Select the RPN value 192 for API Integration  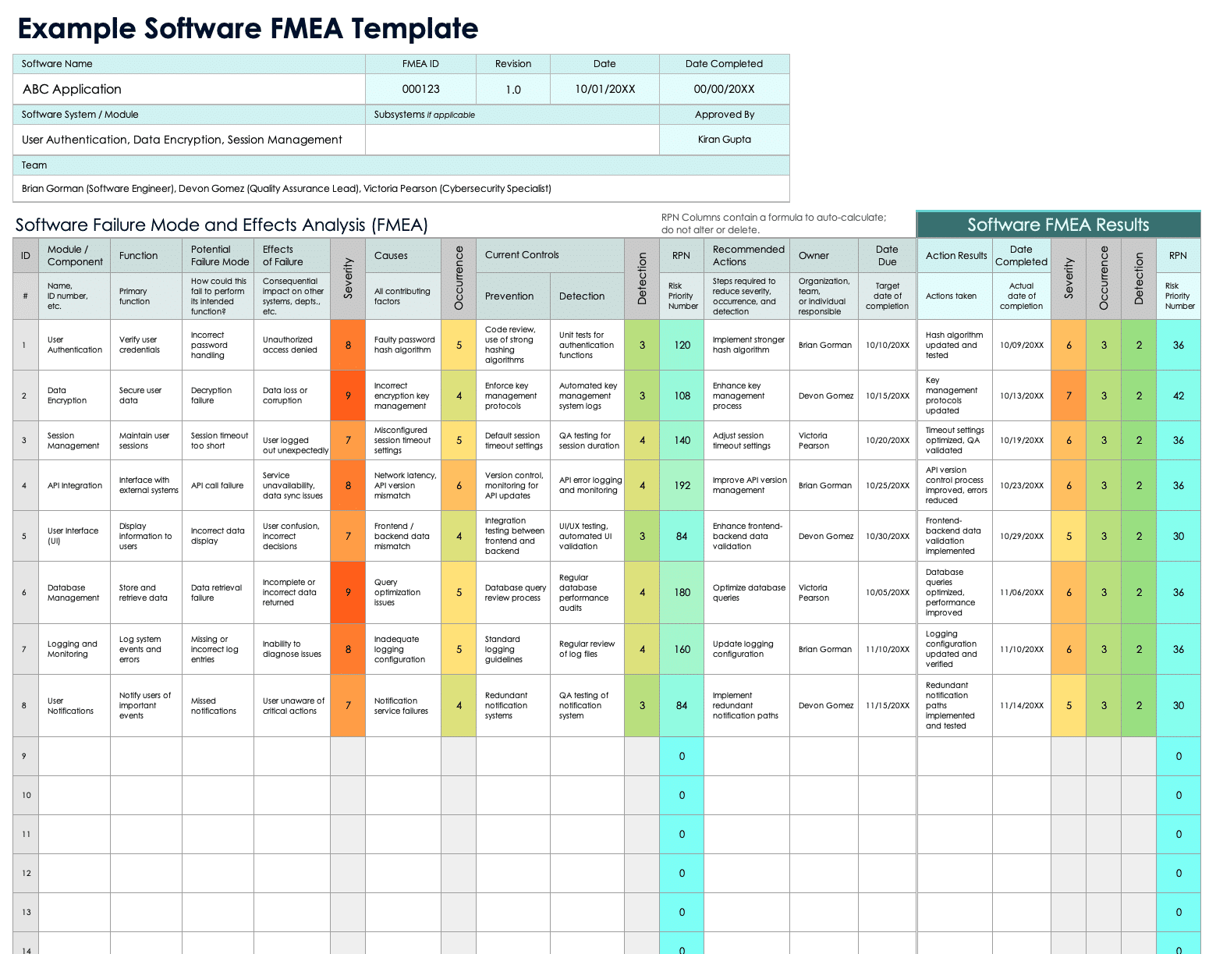pos(681,484)
